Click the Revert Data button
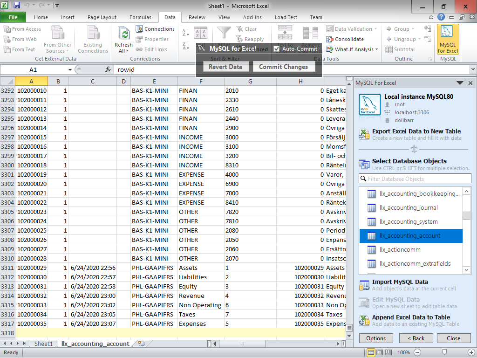 (225, 67)
